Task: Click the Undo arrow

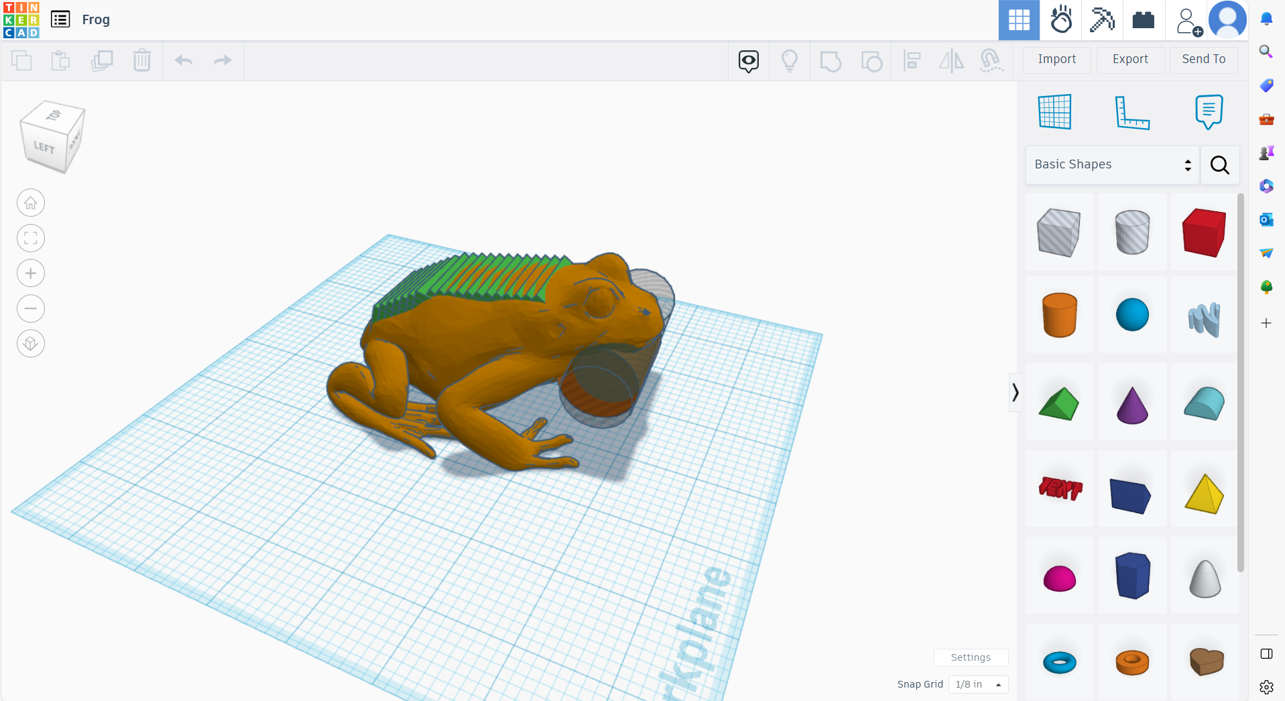Action: pyautogui.click(x=184, y=60)
